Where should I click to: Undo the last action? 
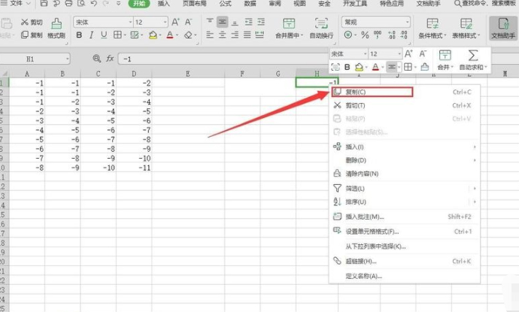tap(94, 4)
